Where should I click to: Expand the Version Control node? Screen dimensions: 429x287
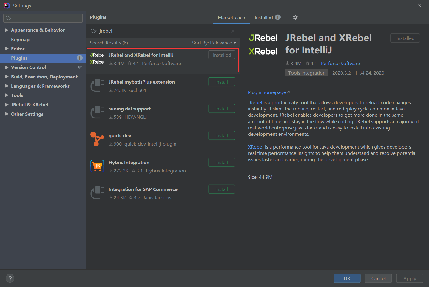(7, 67)
